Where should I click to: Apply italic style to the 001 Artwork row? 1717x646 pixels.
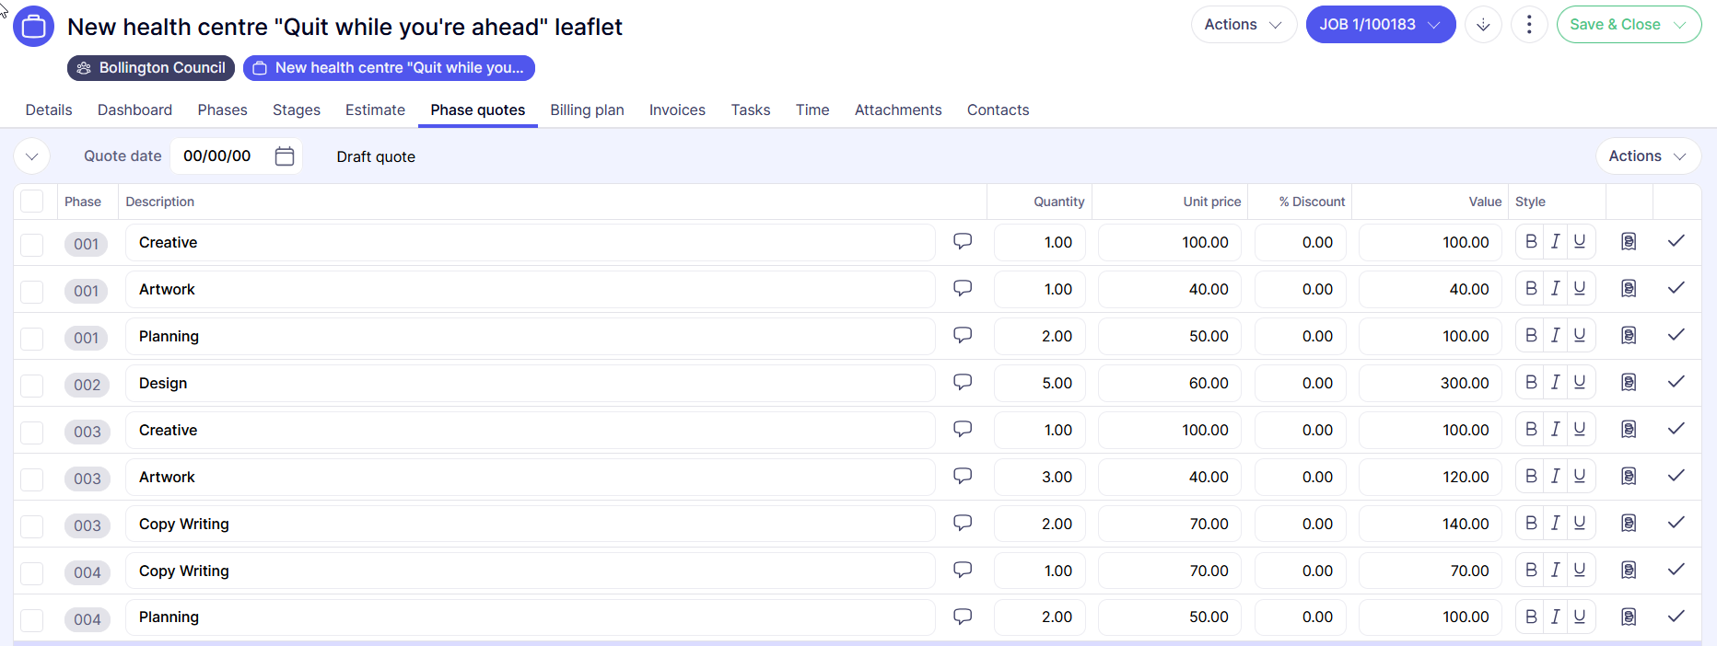pos(1555,289)
